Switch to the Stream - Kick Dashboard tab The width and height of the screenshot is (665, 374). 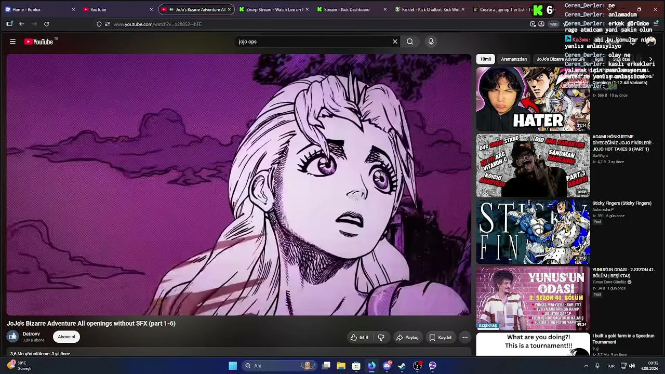pyautogui.click(x=351, y=9)
